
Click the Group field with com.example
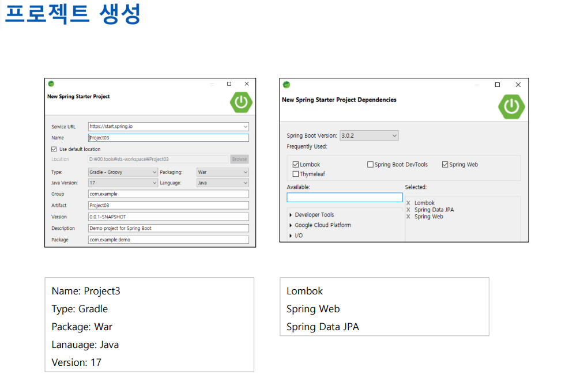pos(168,194)
